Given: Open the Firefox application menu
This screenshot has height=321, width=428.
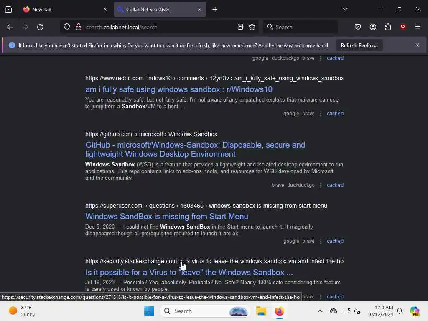Looking at the screenshot, I should tap(418, 27).
